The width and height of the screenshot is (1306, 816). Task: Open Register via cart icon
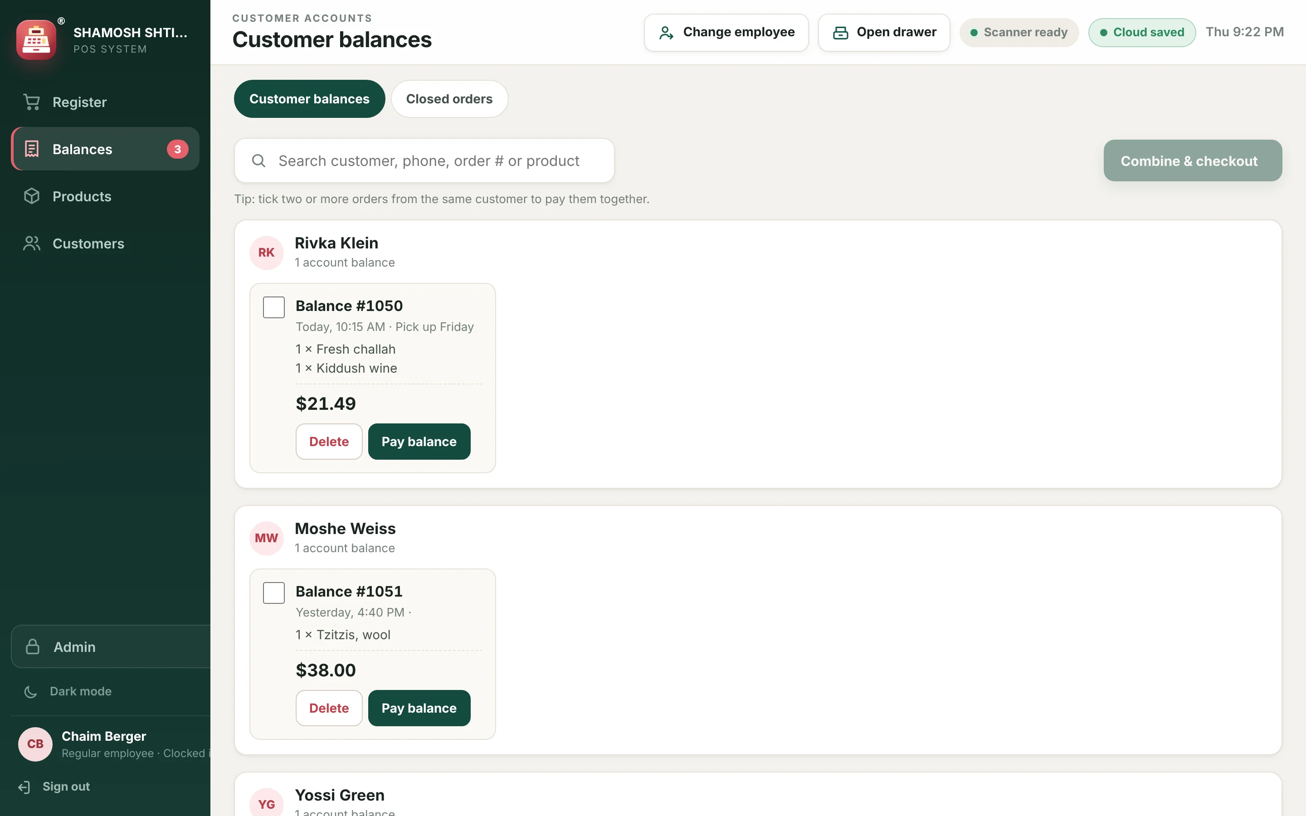[x=32, y=102]
